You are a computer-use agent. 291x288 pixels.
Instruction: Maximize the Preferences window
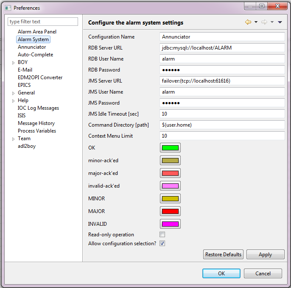pos(262,6)
